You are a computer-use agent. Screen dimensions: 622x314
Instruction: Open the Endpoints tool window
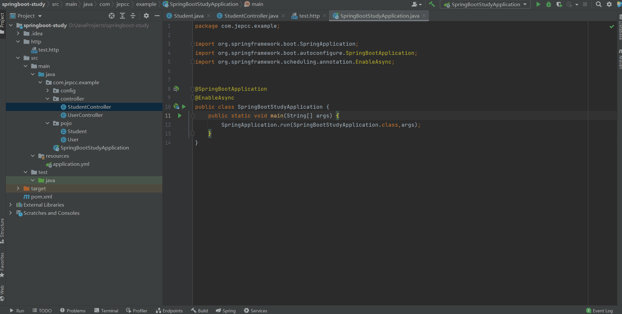tap(169, 311)
